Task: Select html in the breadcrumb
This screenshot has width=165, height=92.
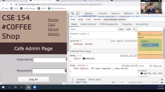Action: click(73, 19)
